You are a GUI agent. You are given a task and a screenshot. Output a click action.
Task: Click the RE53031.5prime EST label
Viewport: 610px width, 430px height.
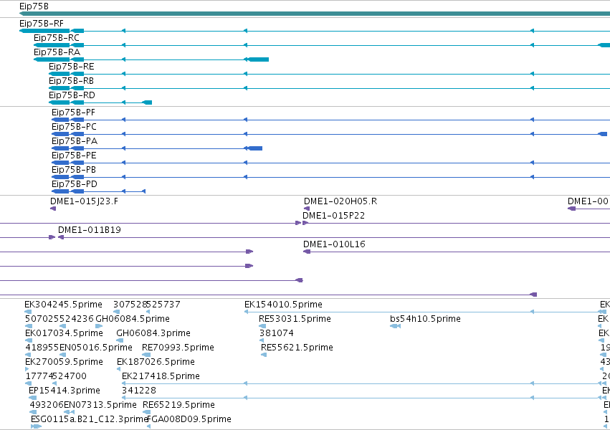(295, 319)
